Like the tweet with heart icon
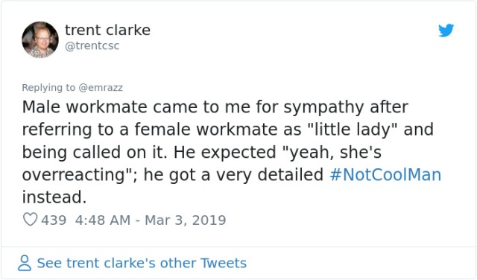This screenshot has width=477, height=280. click(30, 219)
